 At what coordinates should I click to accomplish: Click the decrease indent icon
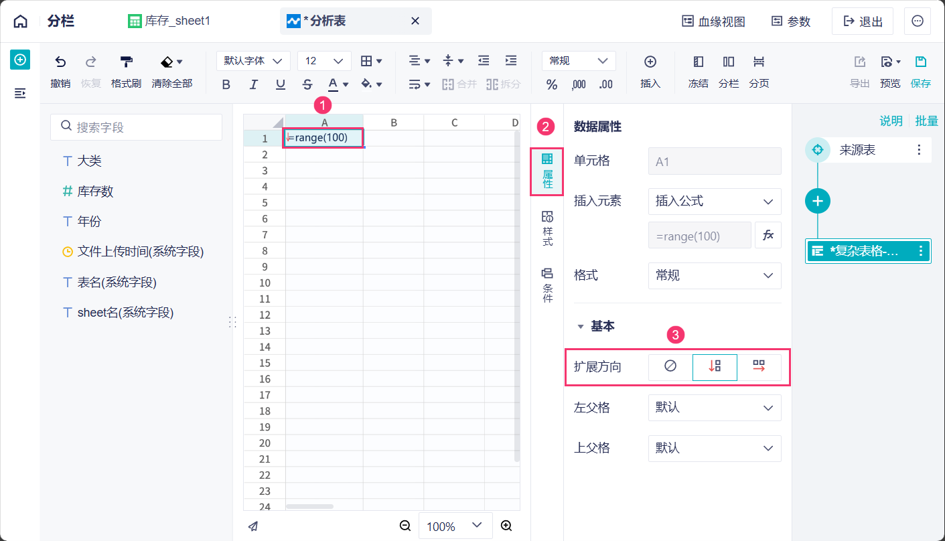[484, 61]
